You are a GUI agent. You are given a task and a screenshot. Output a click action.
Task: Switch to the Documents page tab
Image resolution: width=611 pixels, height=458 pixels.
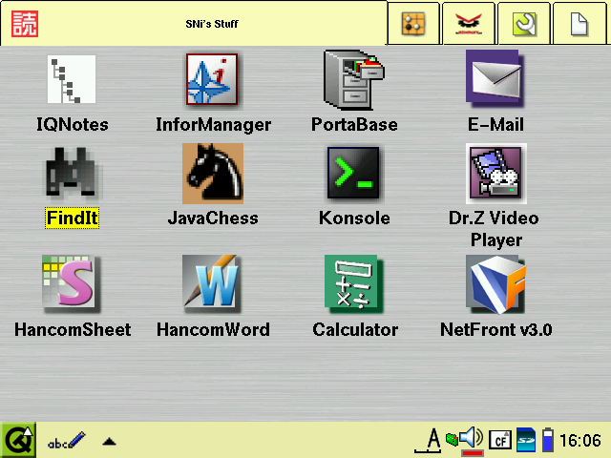579,24
